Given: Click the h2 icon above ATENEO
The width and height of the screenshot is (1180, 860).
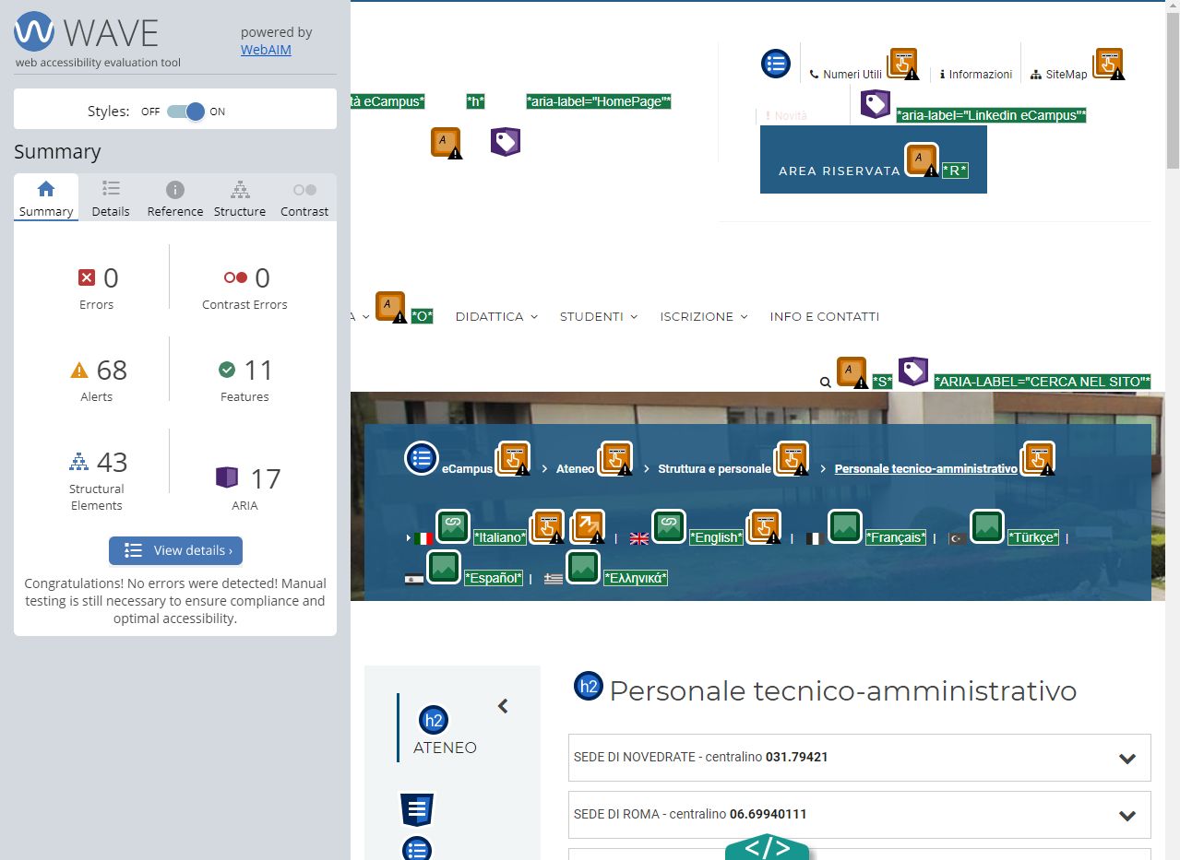Looking at the screenshot, I should (433, 720).
